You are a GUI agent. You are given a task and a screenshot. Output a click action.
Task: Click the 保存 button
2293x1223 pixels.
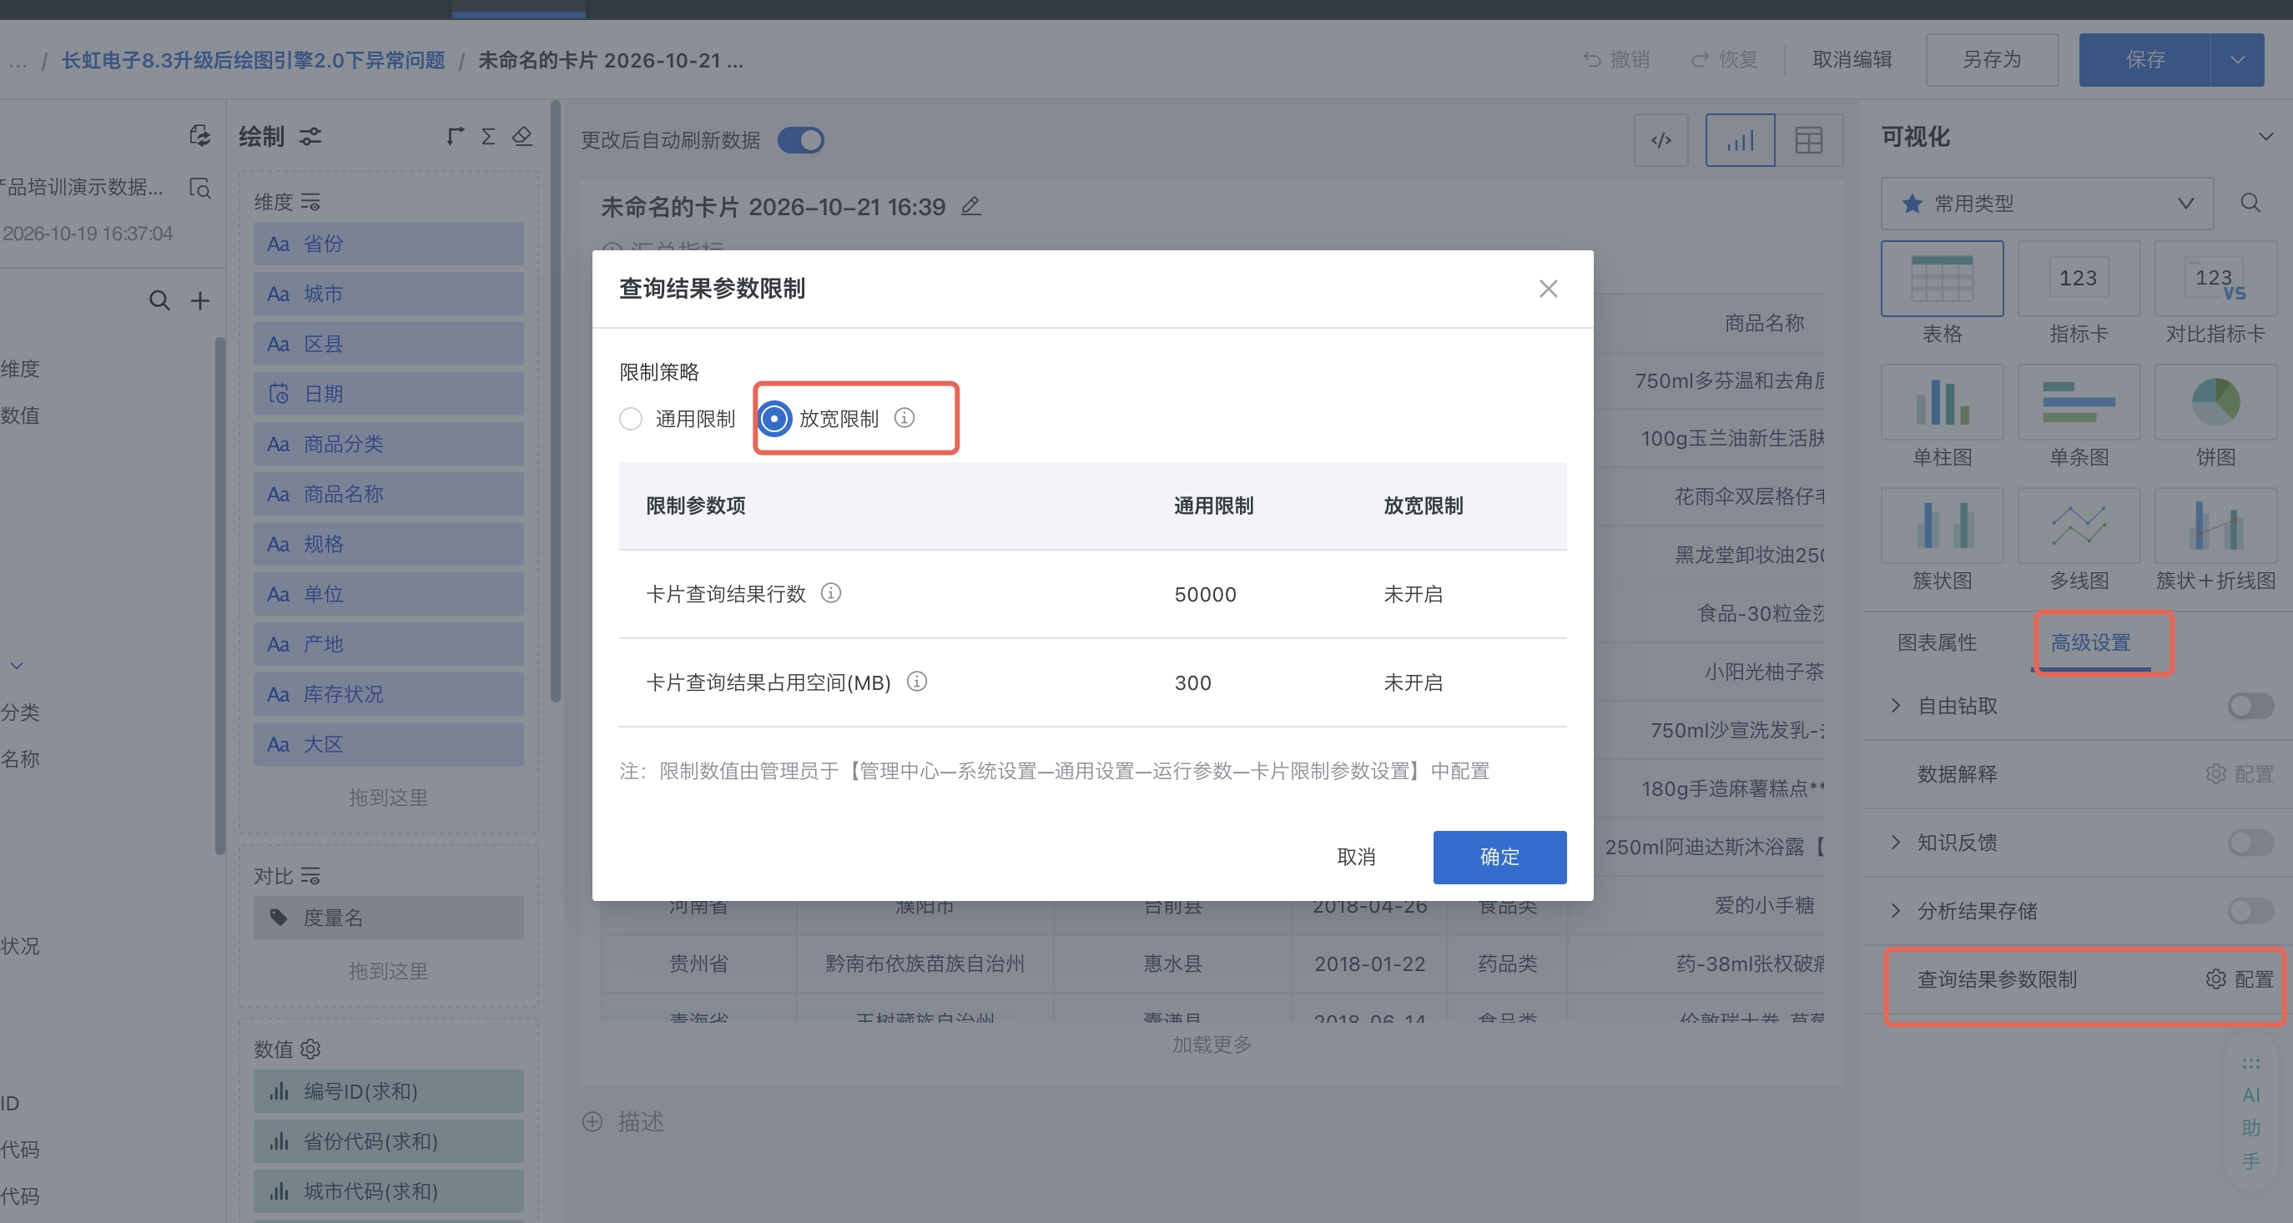(x=2144, y=59)
